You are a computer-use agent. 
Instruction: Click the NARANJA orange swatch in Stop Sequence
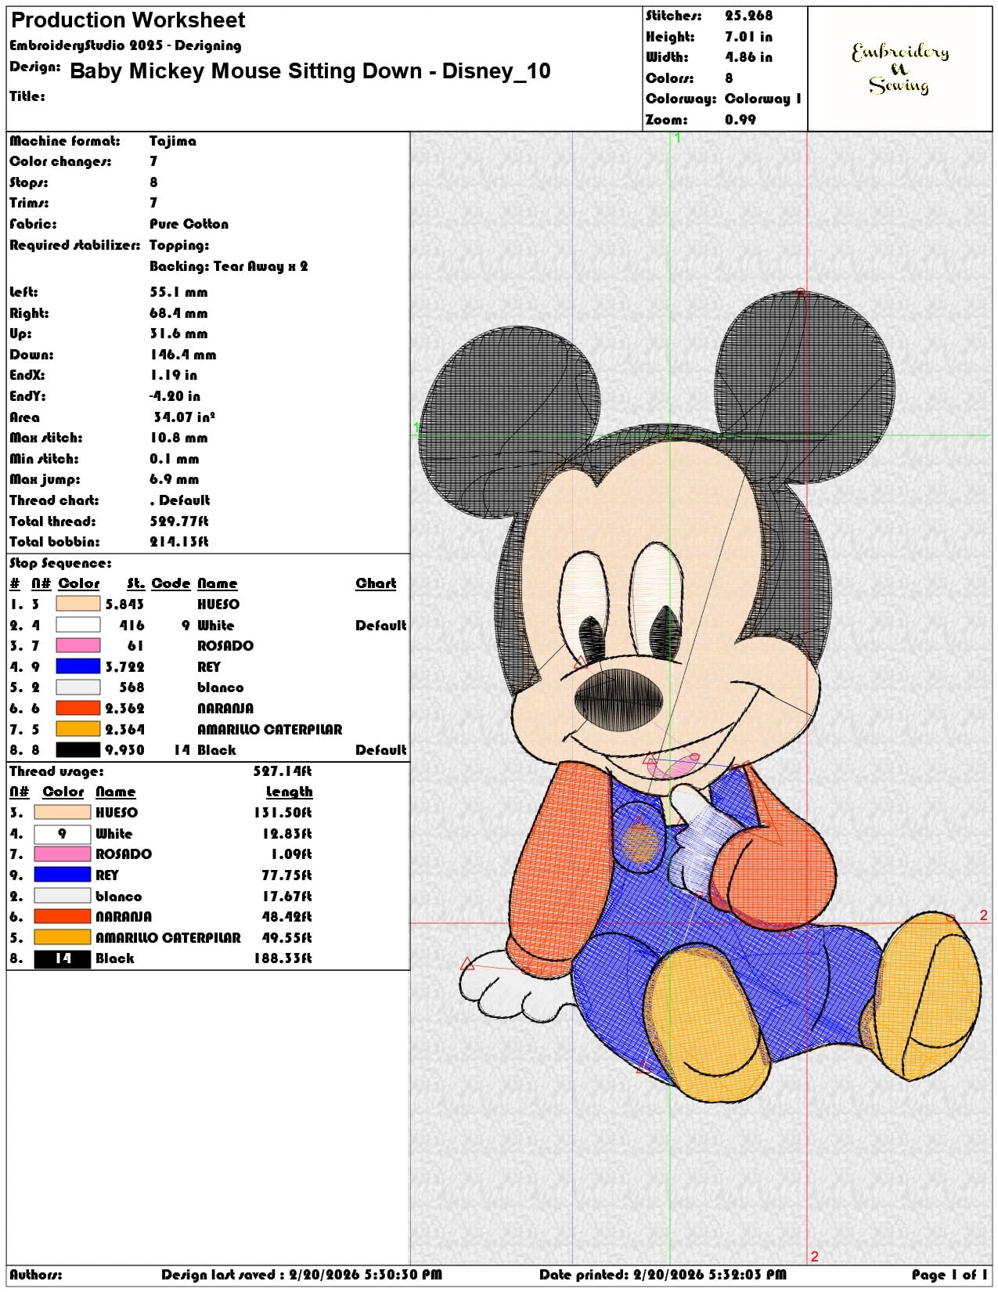[78, 708]
